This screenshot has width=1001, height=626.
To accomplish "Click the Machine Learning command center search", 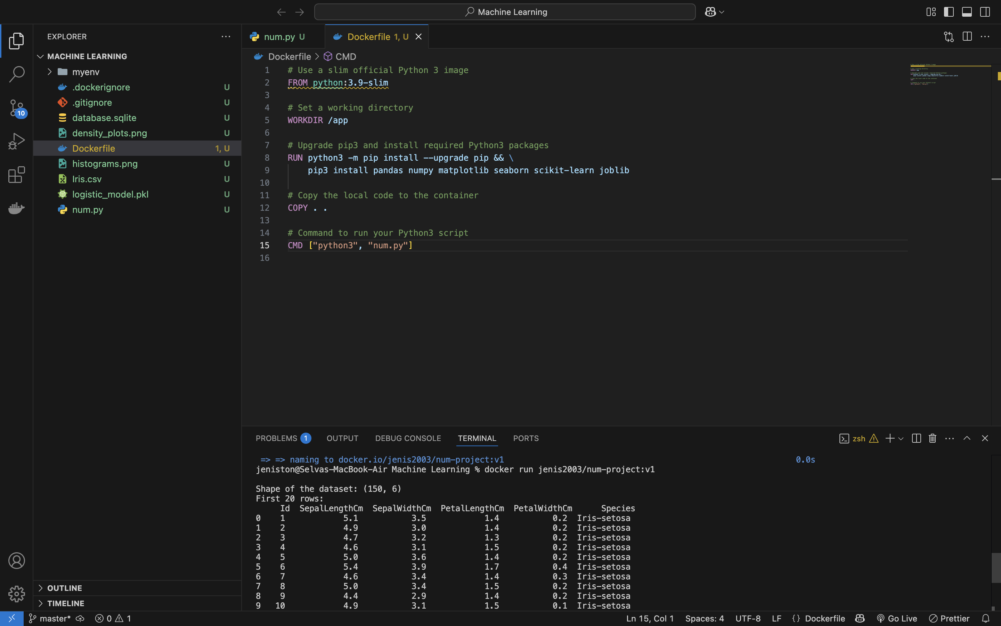I will pyautogui.click(x=505, y=12).
